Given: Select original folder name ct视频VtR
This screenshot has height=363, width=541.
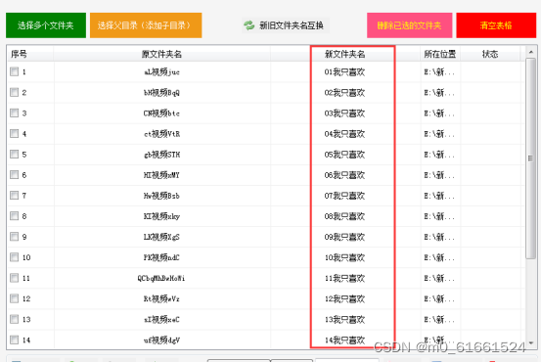Looking at the screenshot, I should coord(161,134).
